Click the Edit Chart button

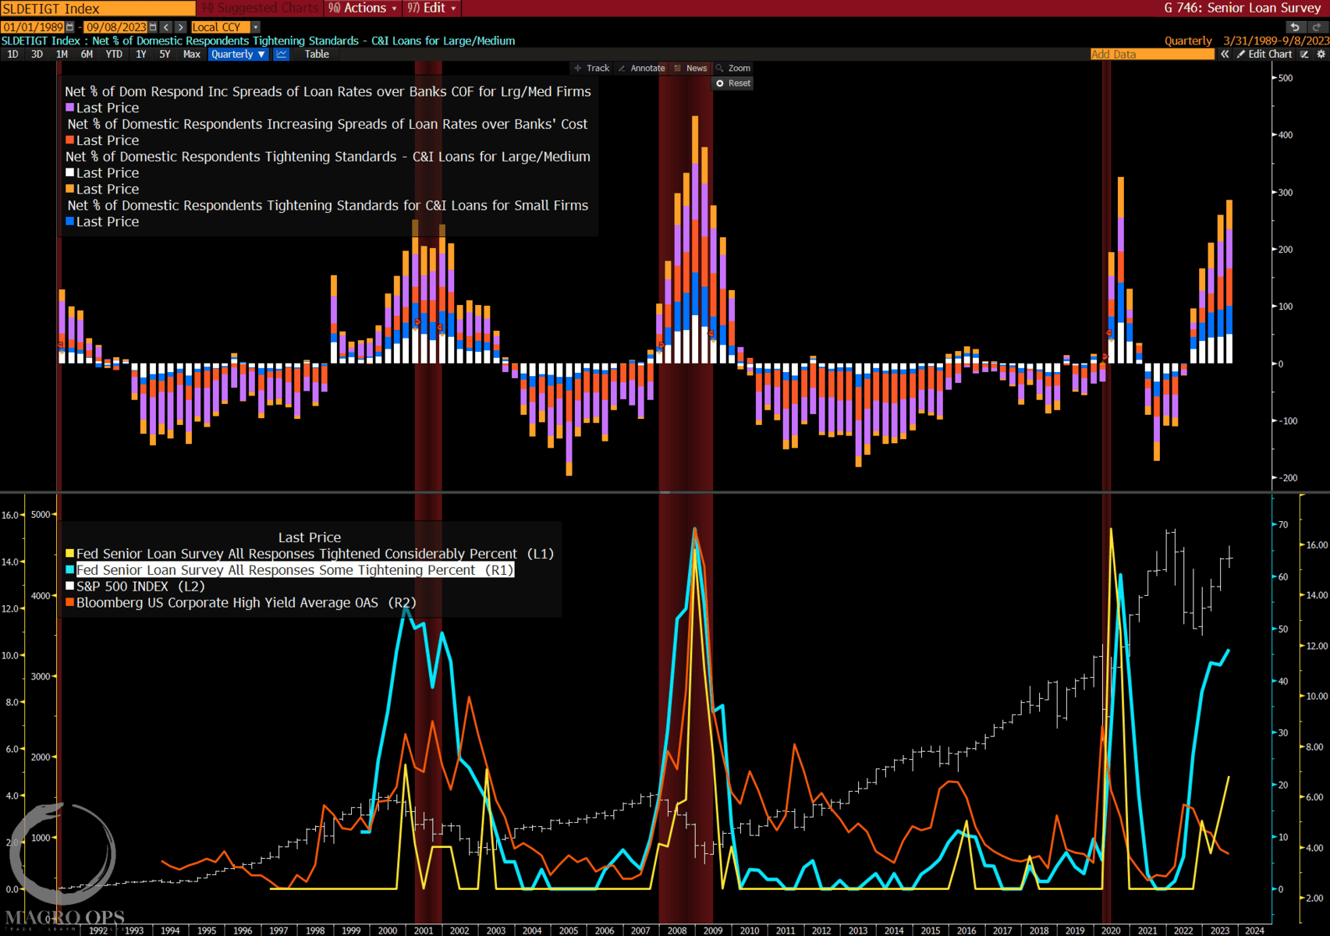click(1264, 55)
